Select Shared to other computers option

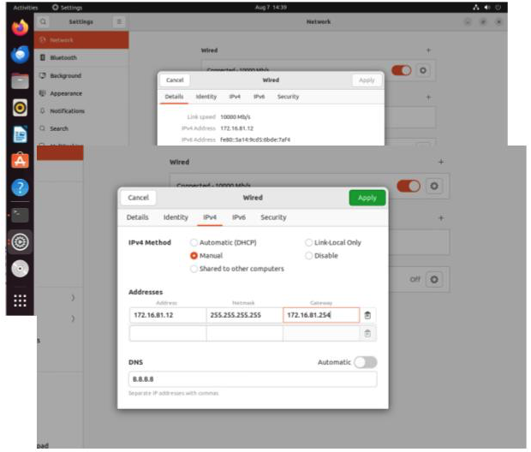click(x=194, y=269)
